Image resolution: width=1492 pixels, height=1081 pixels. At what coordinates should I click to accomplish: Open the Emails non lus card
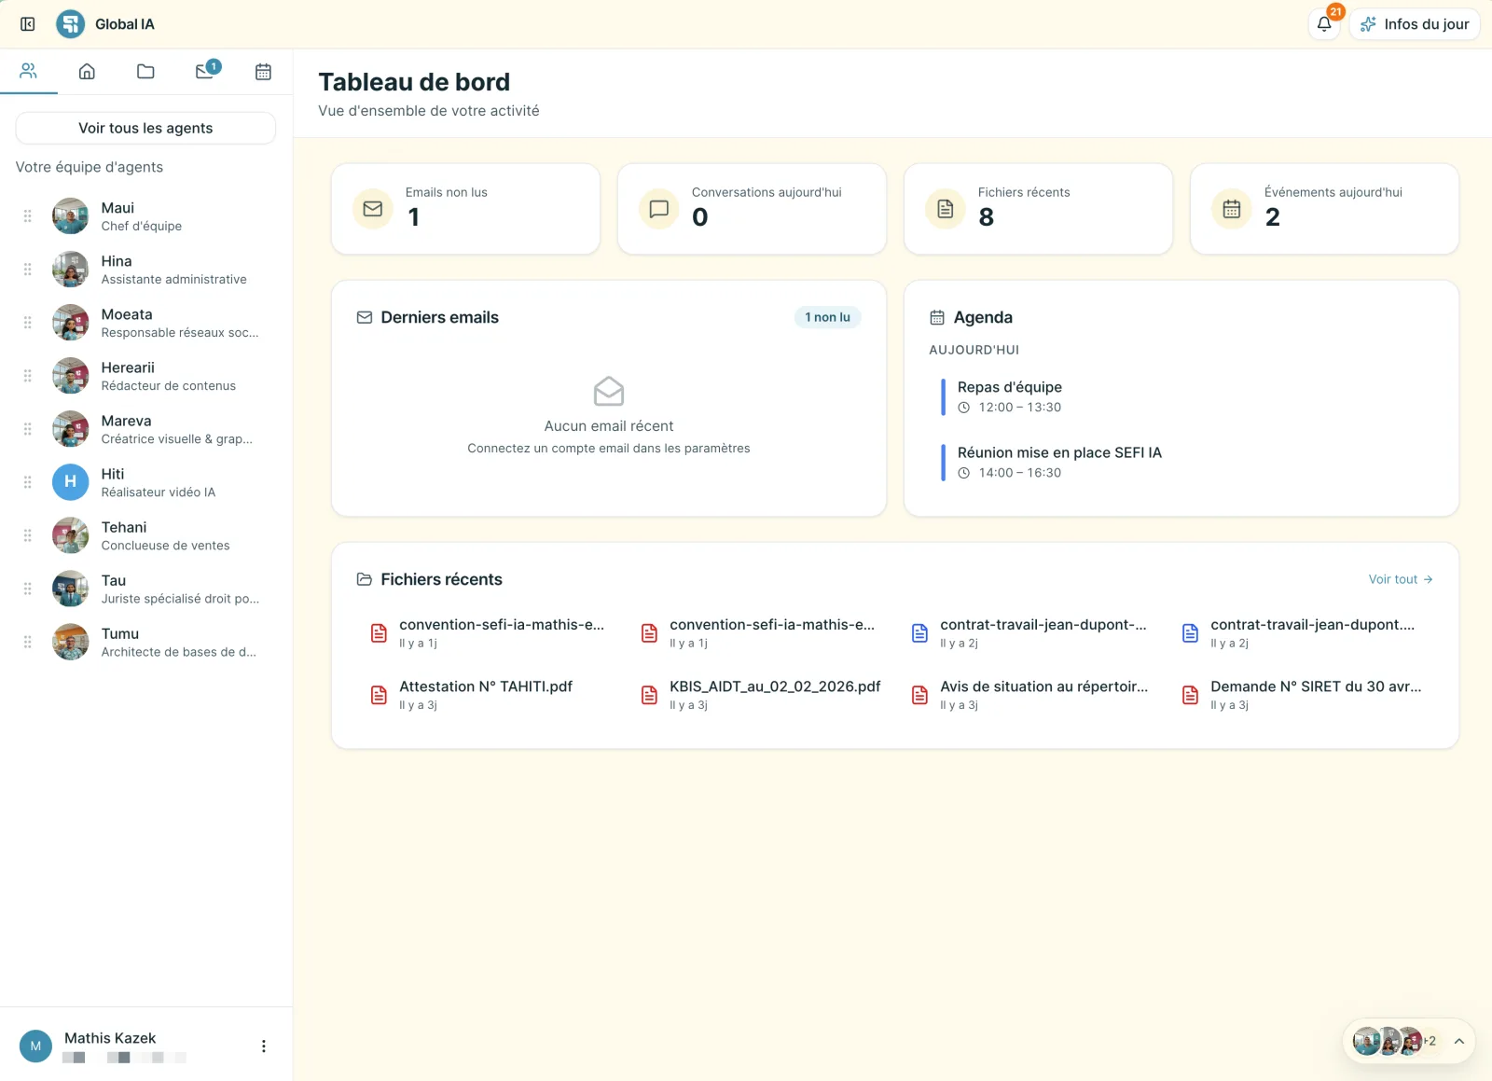tap(465, 209)
